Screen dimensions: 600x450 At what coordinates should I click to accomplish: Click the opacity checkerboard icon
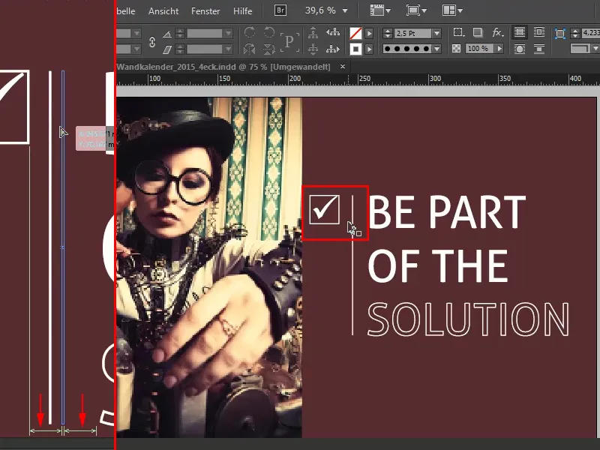[457, 49]
